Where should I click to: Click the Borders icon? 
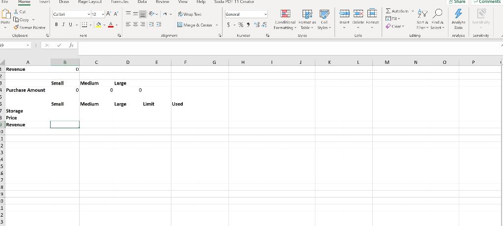84,25
